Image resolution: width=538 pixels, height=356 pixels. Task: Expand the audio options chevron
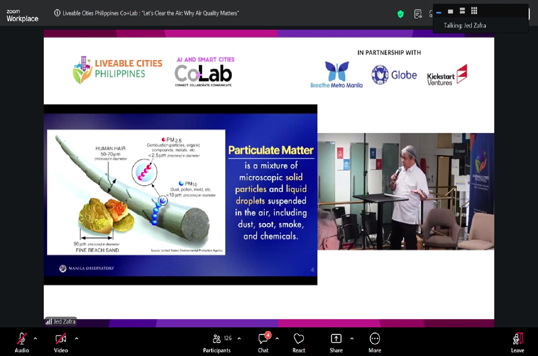pos(35,338)
